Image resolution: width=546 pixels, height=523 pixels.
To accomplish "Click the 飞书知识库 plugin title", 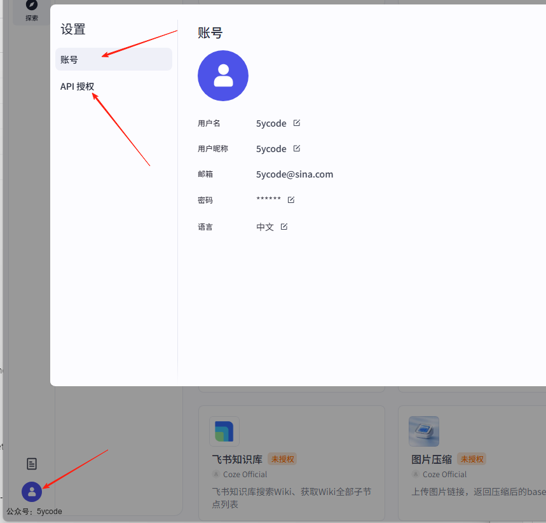I will [237, 459].
